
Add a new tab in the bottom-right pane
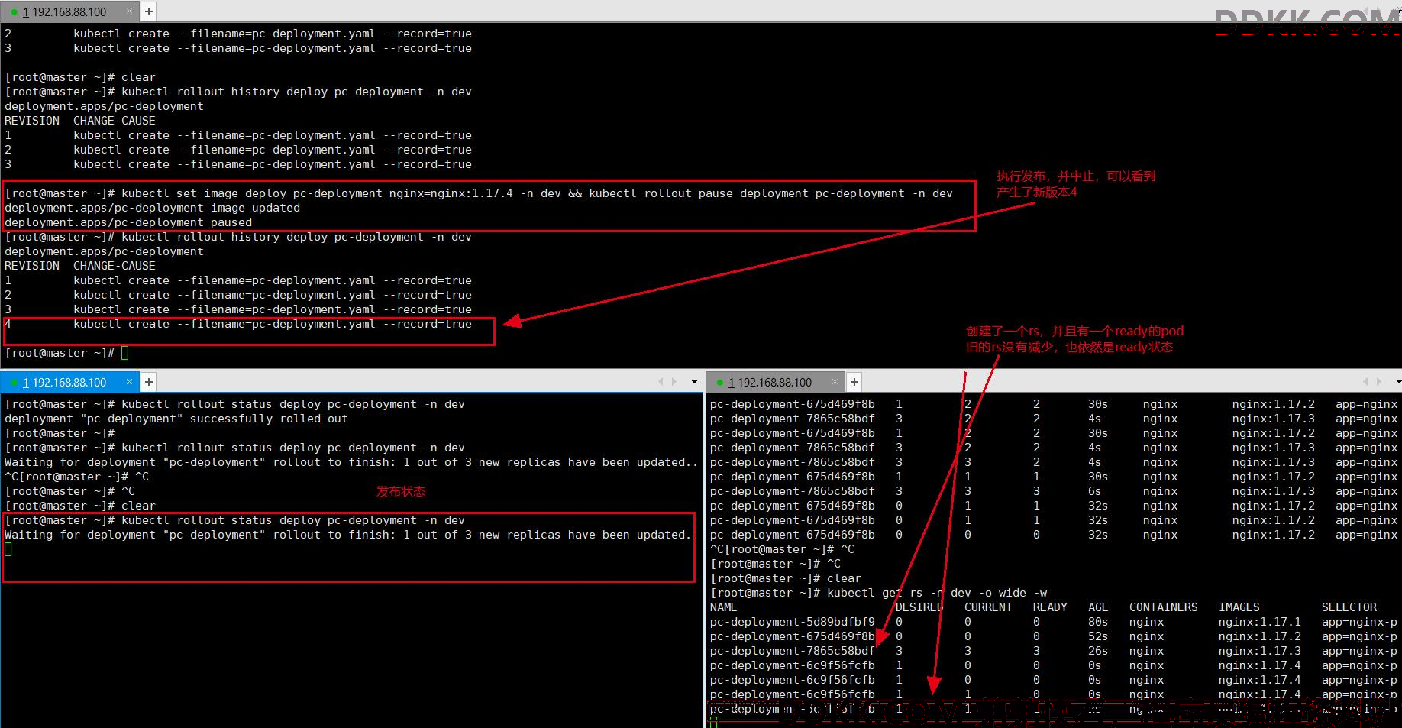coord(854,381)
